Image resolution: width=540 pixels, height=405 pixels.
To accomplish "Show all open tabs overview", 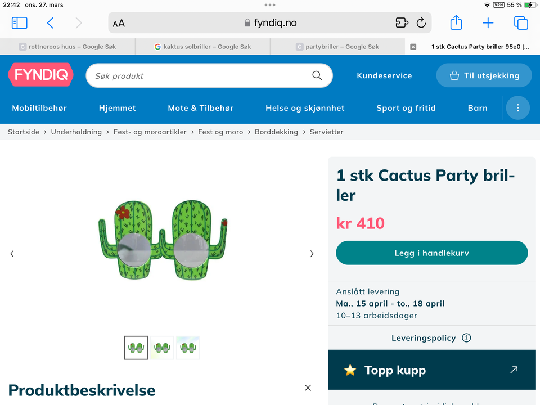I will [x=521, y=23].
